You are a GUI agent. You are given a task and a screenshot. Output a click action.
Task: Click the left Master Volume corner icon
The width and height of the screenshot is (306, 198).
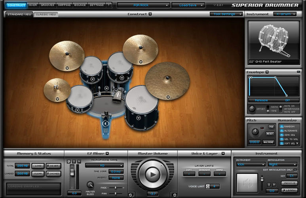pos(130,195)
